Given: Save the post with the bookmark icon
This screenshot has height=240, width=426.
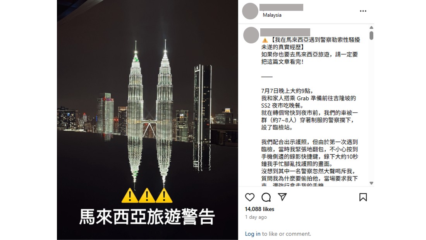Looking at the screenshot, I should tap(363, 197).
